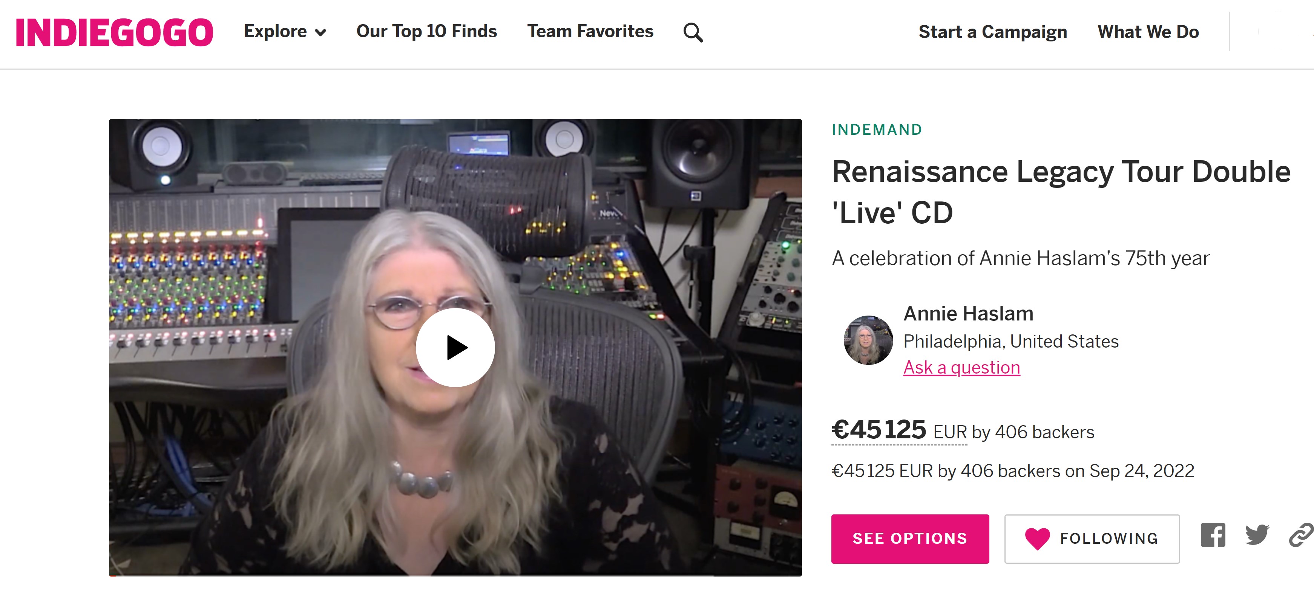This screenshot has width=1314, height=595.
Task: Open search with the magnifier icon
Action: pyautogui.click(x=693, y=33)
